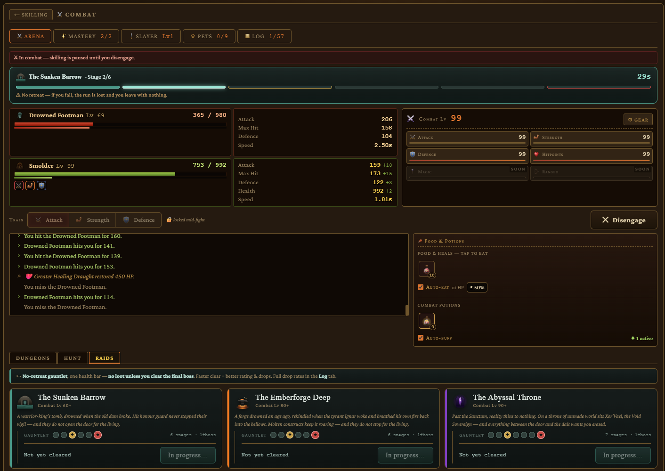
Task: Open the Dungeons tab
Action: [x=33, y=358]
